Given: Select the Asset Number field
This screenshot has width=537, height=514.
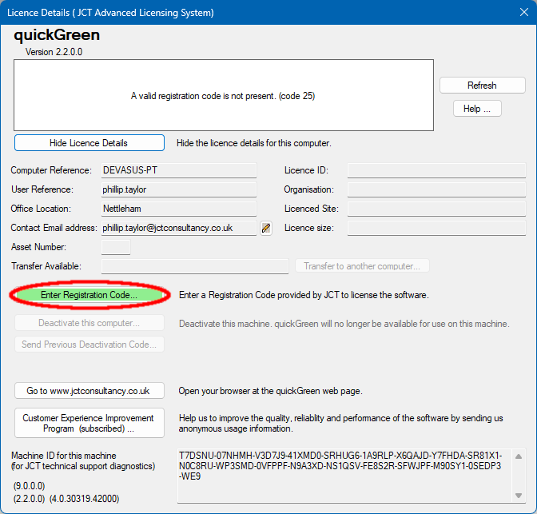Looking at the screenshot, I should 116,247.
